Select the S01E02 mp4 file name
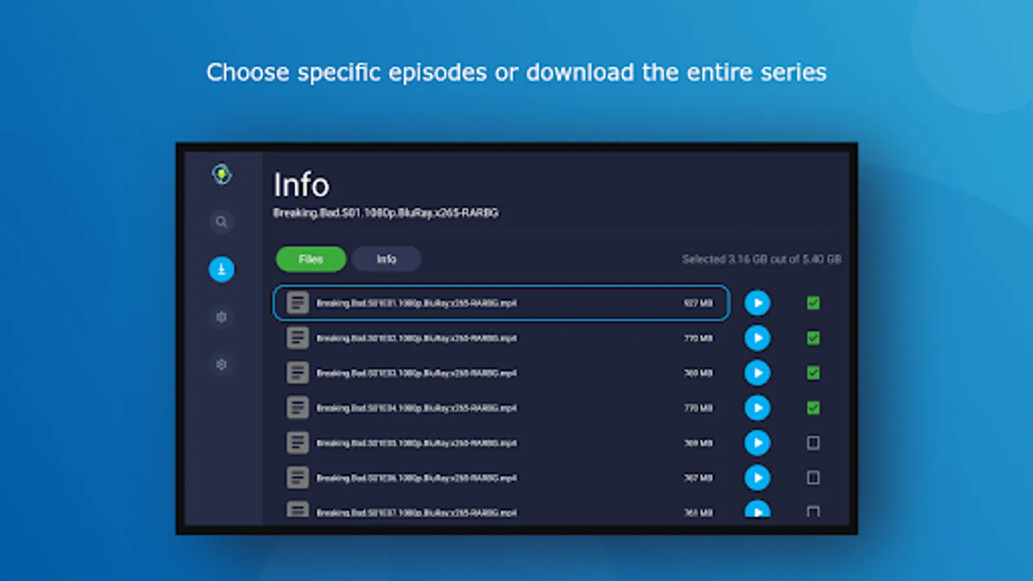This screenshot has height=581, width=1033. click(x=416, y=338)
